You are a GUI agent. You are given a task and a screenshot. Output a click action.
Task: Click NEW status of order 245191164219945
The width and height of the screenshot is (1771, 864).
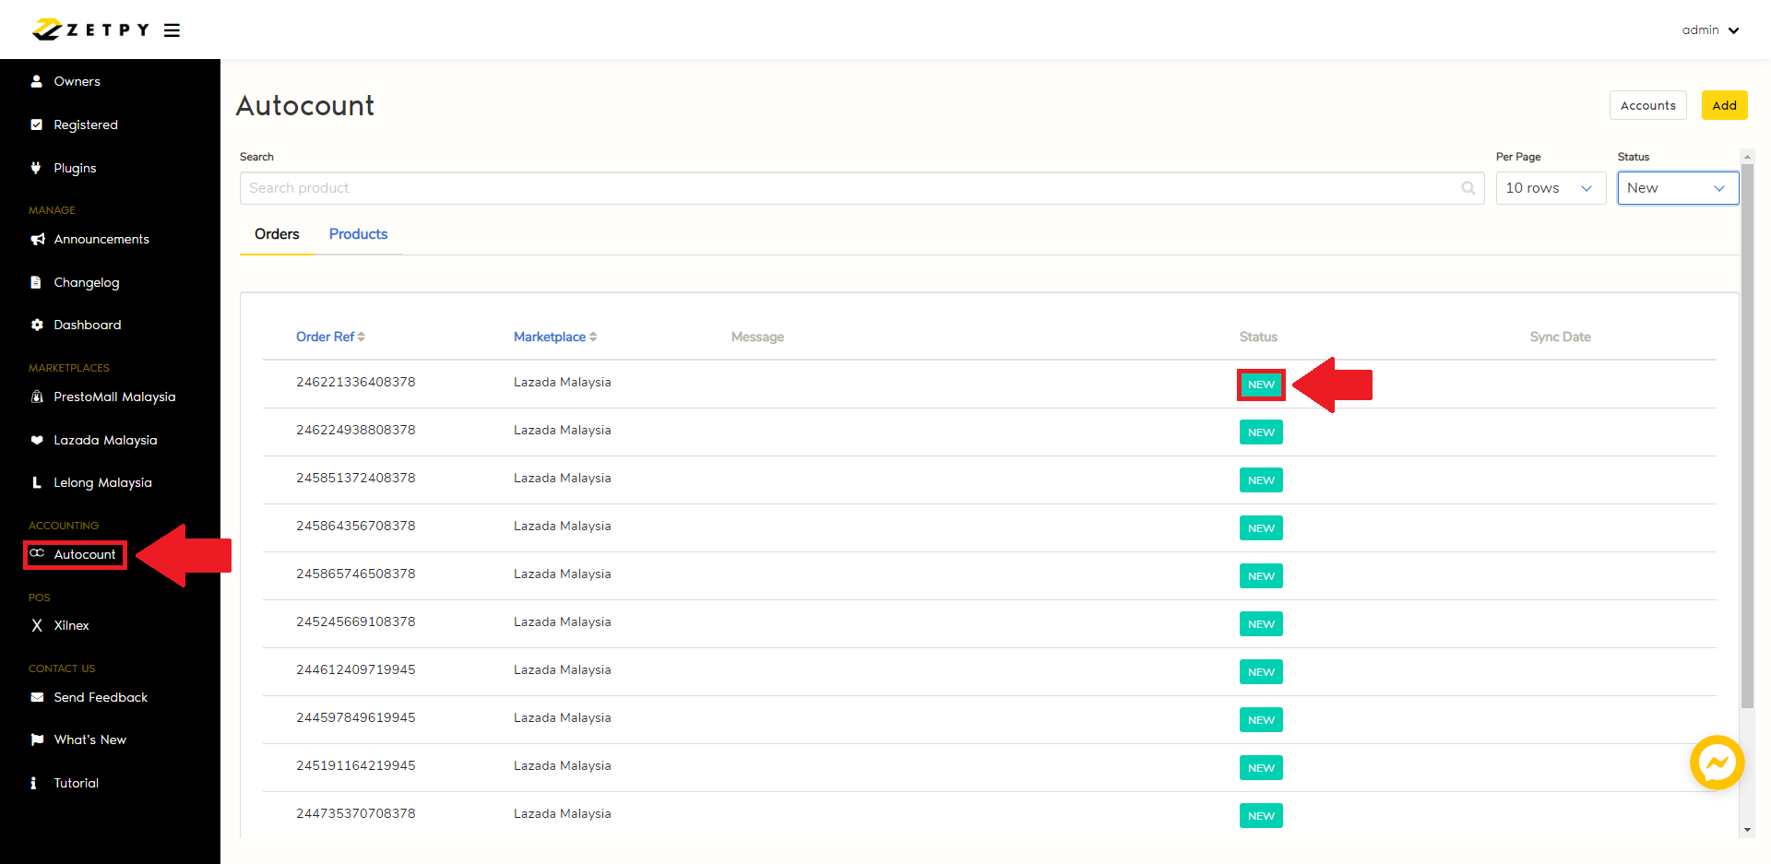1261,768
